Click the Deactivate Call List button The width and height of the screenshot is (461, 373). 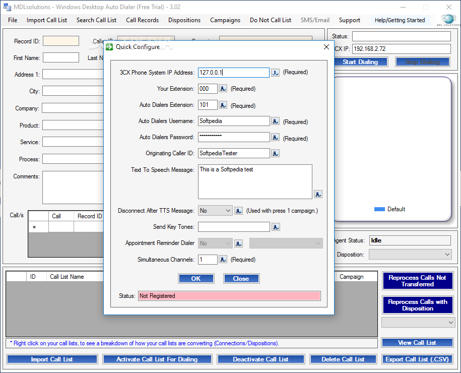pyautogui.click(x=261, y=359)
